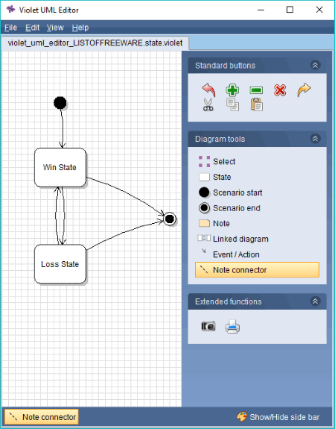Click the Zoom in green plus icon
The width and height of the screenshot is (335, 429).
pyautogui.click(x=232, y=90)
